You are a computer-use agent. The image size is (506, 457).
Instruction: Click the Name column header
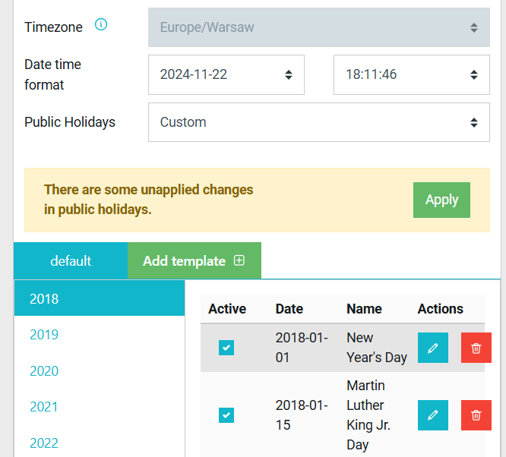pyautogui.click(x=364, y=309)
